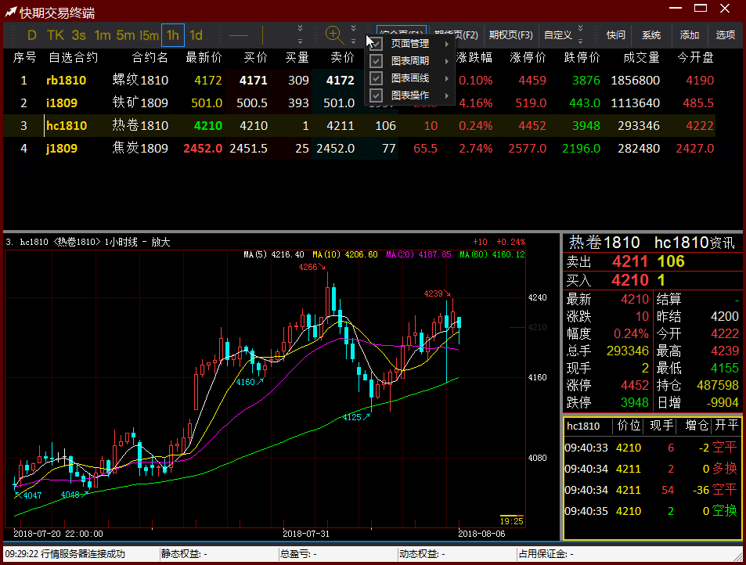Click the zoom-in magnifier icon
The width and height of the screenshot is (746, 565).
click(x=334, y=34)
